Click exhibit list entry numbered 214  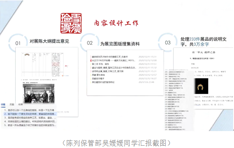point(169,91)
